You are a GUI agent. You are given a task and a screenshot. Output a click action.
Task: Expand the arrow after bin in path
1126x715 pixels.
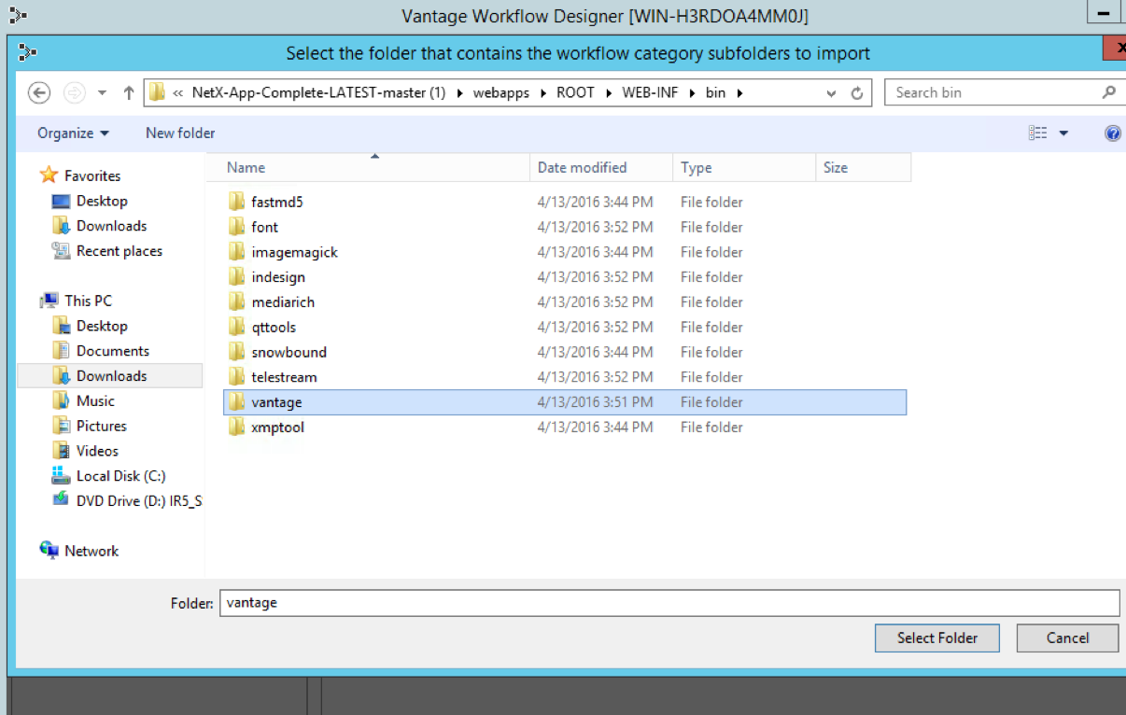pos(739,93)
